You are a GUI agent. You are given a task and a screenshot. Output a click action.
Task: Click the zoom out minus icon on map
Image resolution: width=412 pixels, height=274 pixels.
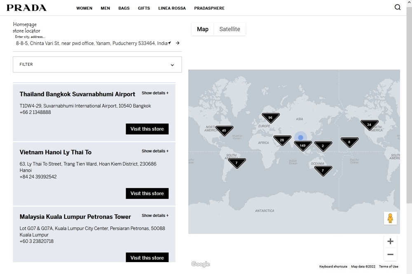[x=390, y=254]
